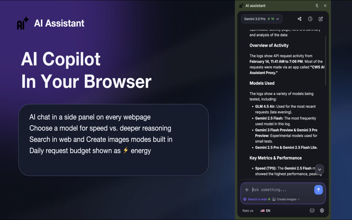This screenshot has height=220, width=352.
Task: Click the "Speed (TPS):" bullet text
Action: coord(266,168)
